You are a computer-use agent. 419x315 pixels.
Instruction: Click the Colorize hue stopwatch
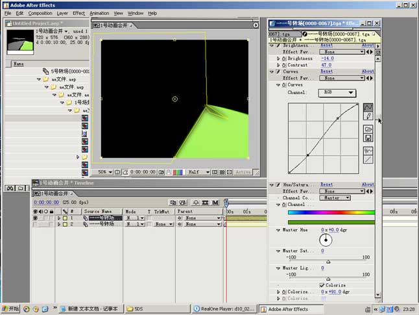coord(284,292)
